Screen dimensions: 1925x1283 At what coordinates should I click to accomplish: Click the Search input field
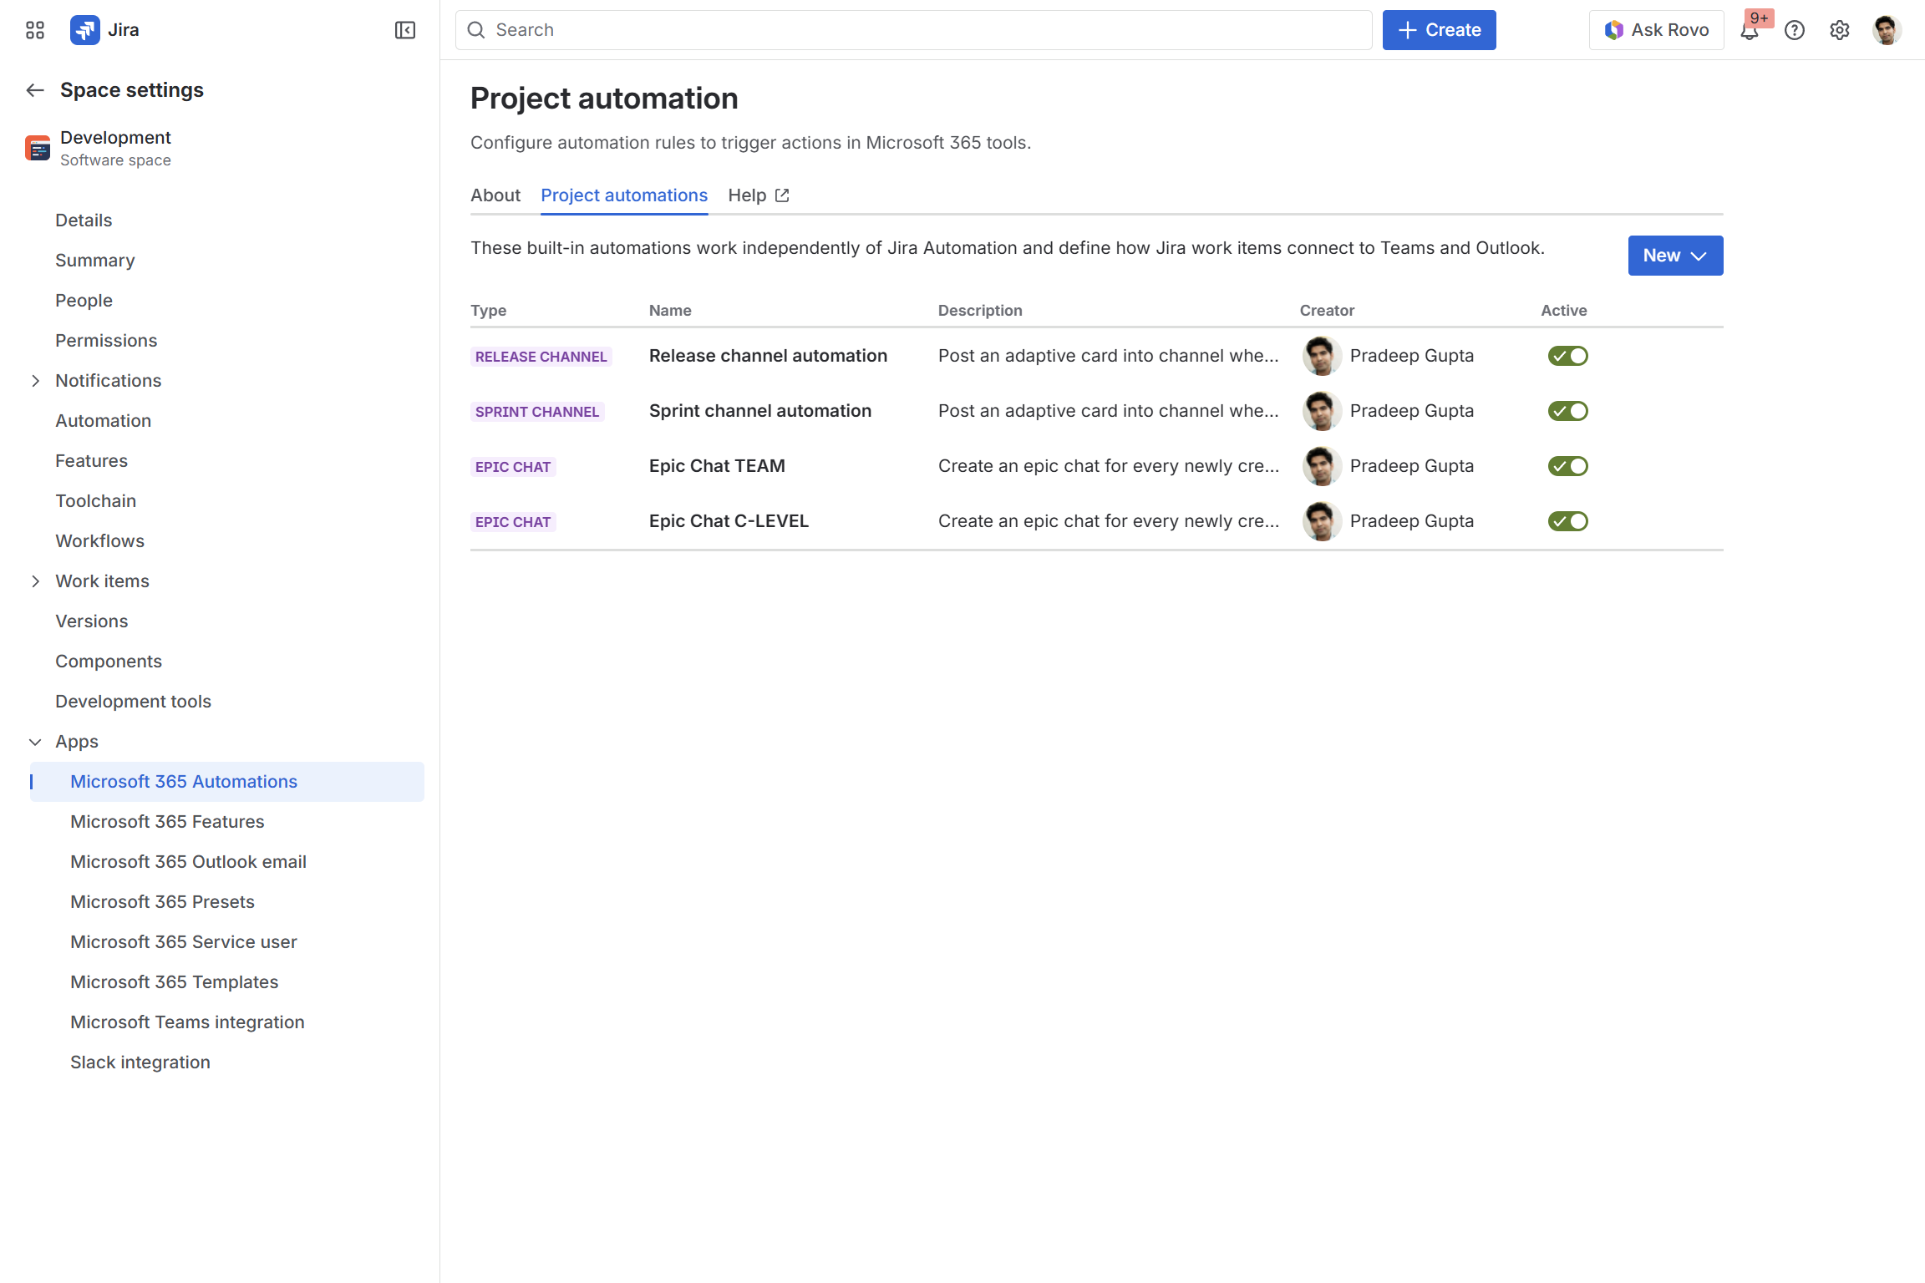click(913, 30)
